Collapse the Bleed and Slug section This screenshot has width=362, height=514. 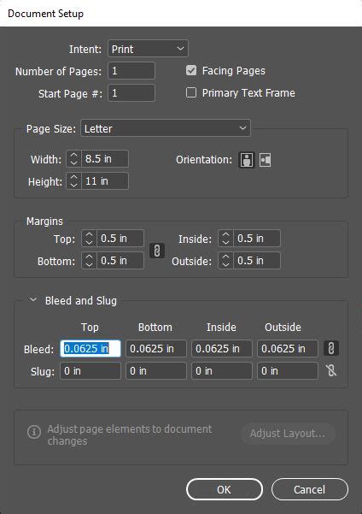coord(33,300)
